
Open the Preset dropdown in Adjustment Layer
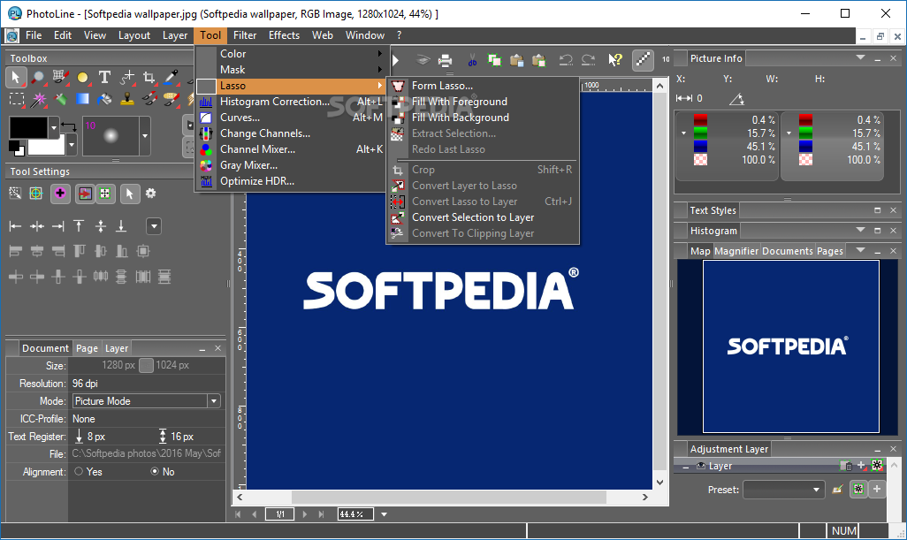(783, 490)
